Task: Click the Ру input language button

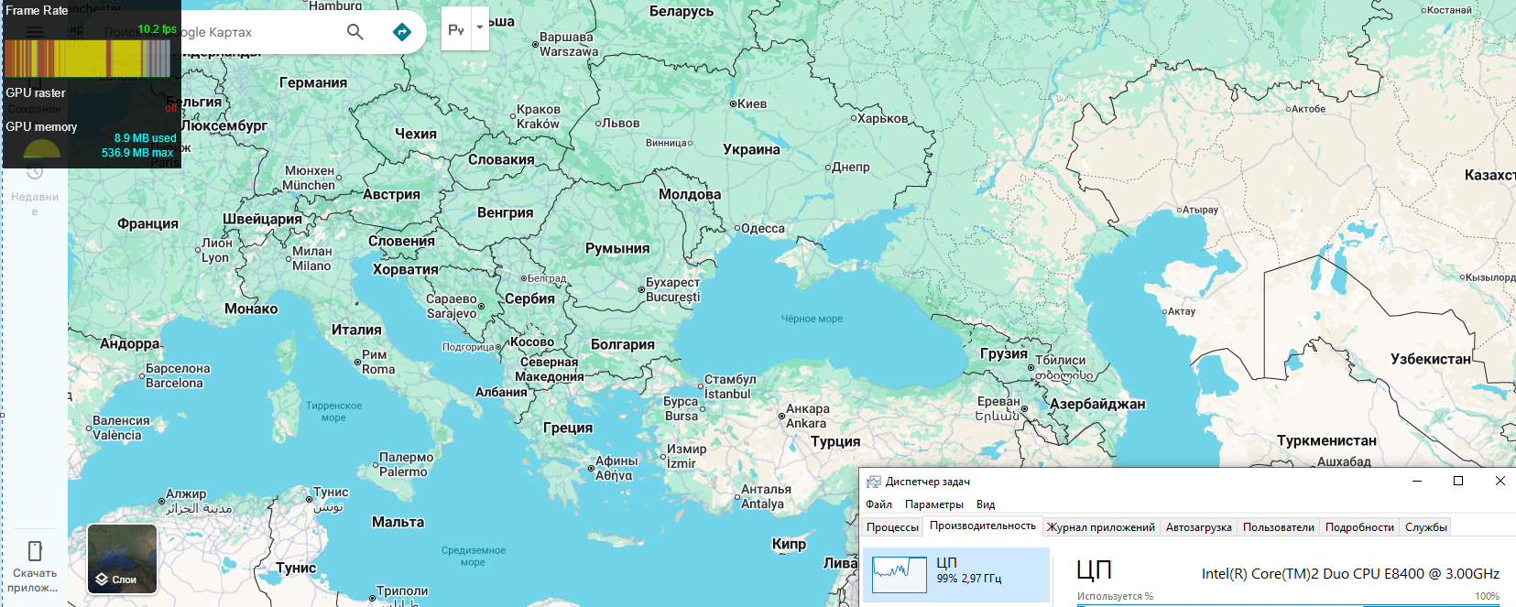Action: click(456, 29)
